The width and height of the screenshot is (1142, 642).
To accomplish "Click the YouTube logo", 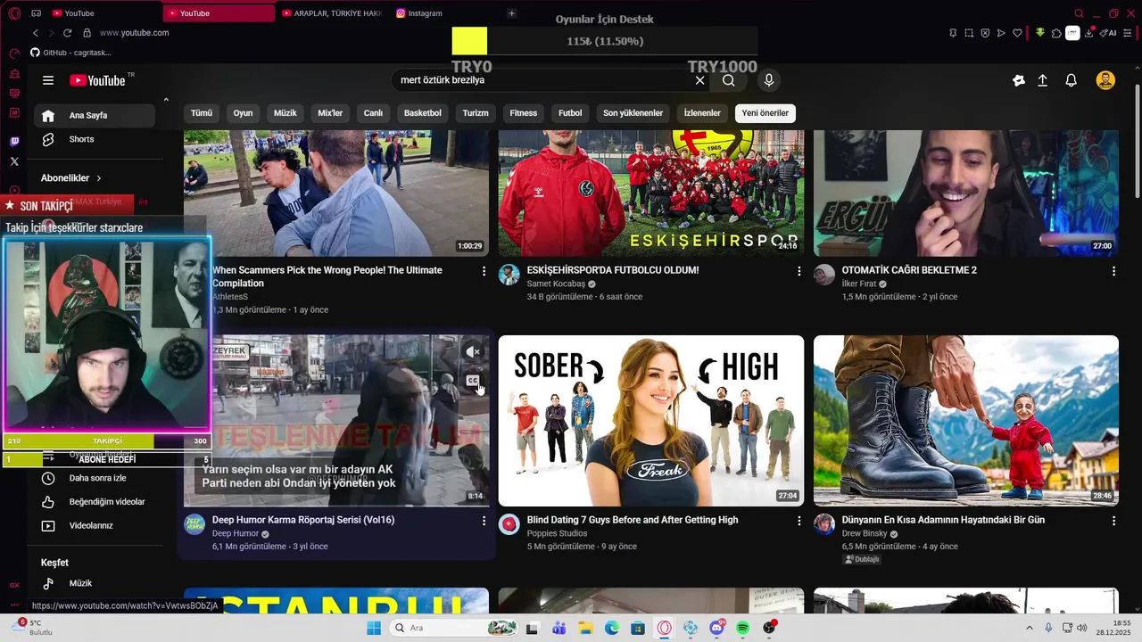I will [98, 80].
